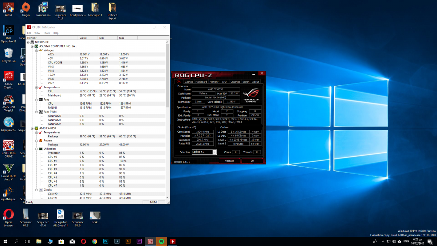
Task: Open the Recycle Bin
Action: click(x=8, y=55)
